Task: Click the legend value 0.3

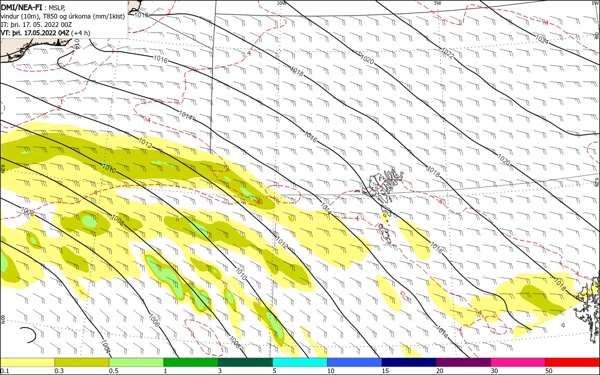Action: [59, 371]
